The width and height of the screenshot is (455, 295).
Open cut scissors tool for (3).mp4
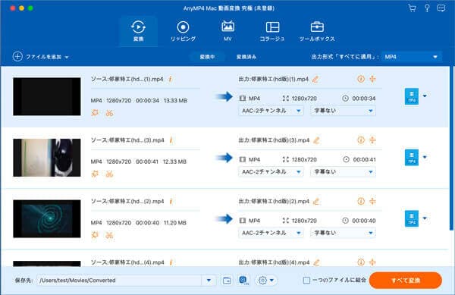pyautogui.click(x=109, y=174)
